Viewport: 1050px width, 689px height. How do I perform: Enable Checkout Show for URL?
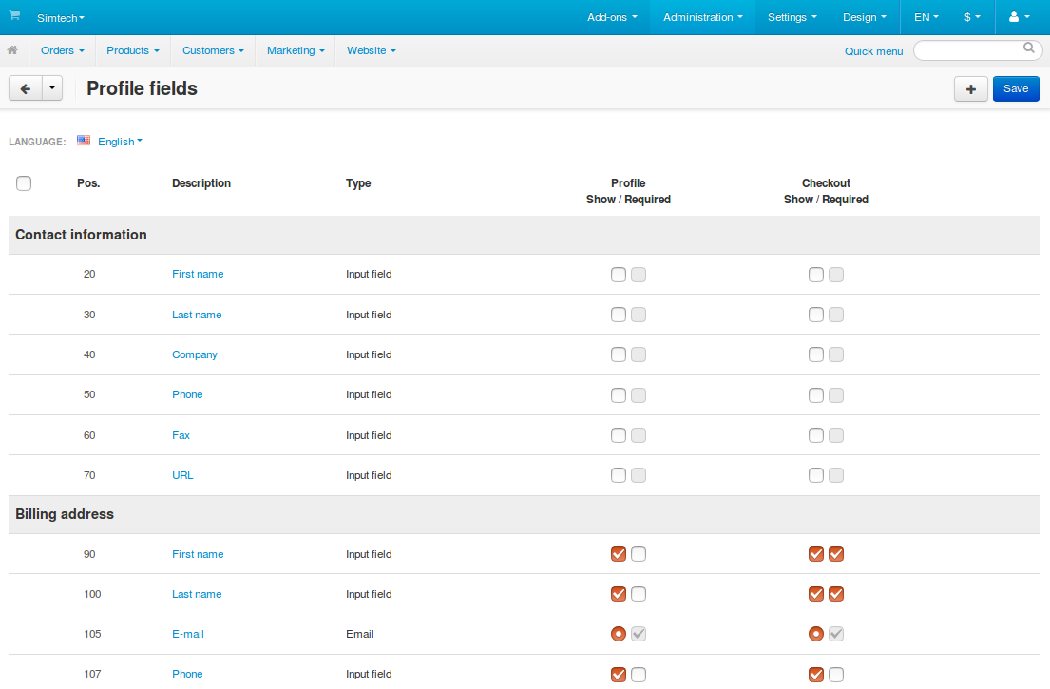(815, 475)
